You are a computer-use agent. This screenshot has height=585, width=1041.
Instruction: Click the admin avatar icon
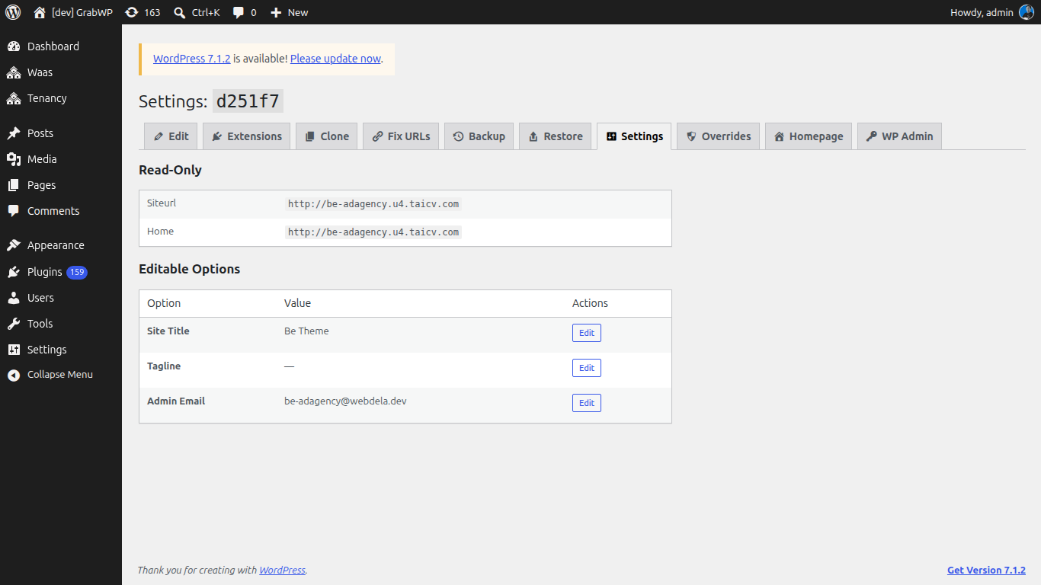coord(1027,12)
